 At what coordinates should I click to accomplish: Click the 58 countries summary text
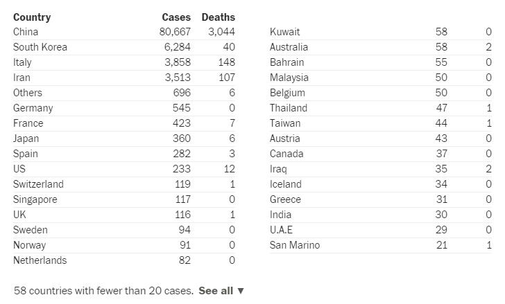[x=103, y=291]
